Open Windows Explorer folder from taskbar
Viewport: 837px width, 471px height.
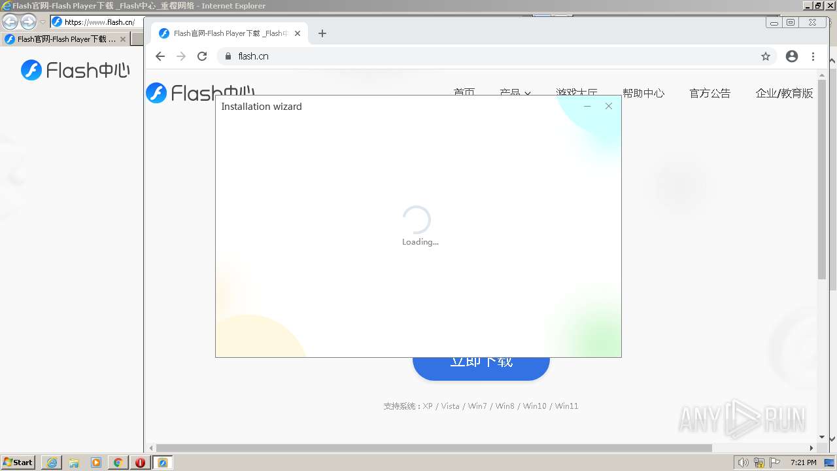(74, 462)
